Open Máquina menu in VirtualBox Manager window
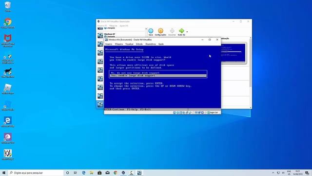312x176 pixels. point(113,26)
